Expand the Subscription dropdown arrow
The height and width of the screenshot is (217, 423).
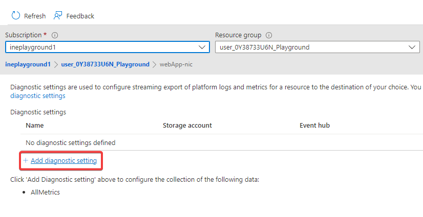point(202,47)
